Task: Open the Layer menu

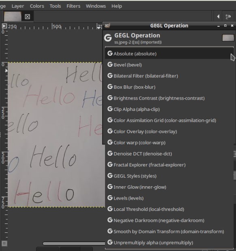Action: click(17, 6)
